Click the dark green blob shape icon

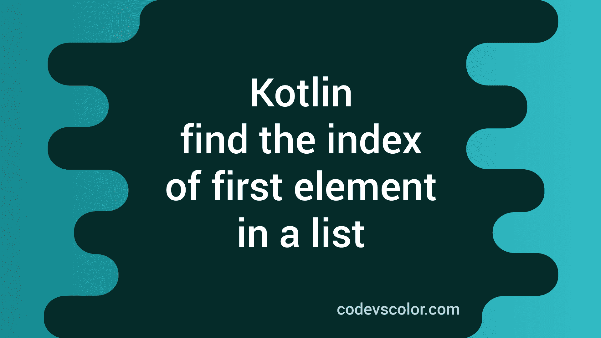pos(300,169)
